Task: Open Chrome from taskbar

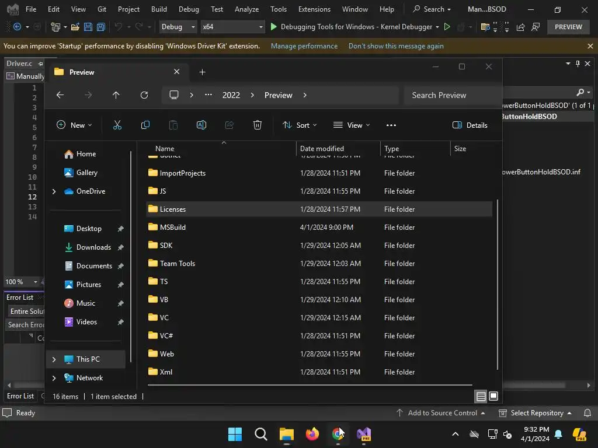Action: (338, 434)
